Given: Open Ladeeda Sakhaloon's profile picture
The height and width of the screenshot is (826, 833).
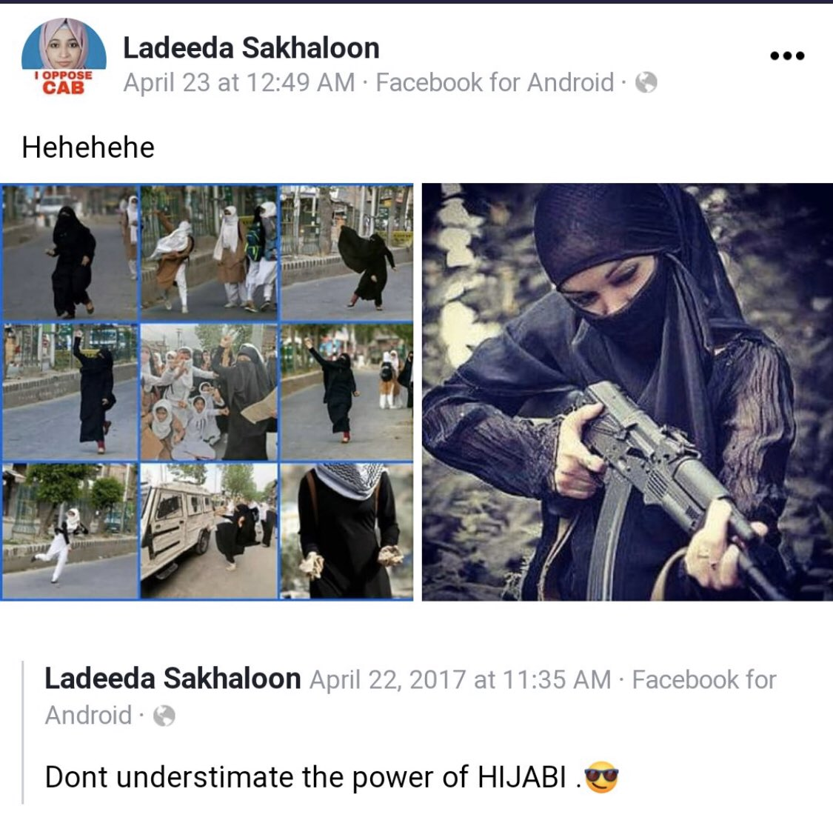Looking at the screenshot, I should 64,56.
